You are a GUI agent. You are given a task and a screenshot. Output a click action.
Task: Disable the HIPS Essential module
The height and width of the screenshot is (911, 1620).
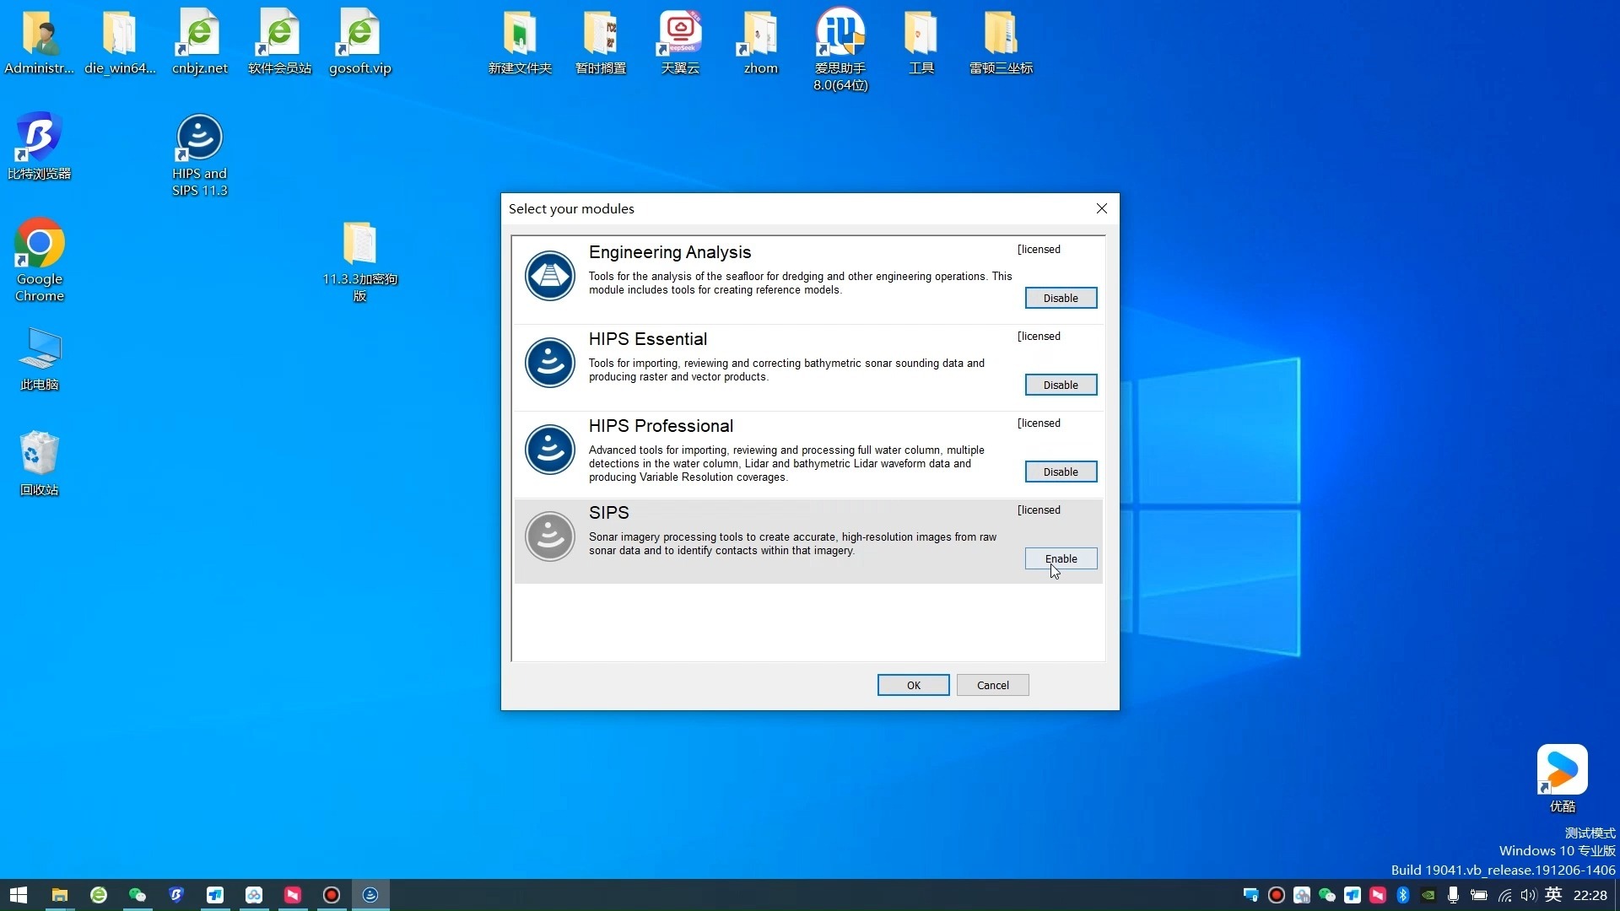(1061, 385)
